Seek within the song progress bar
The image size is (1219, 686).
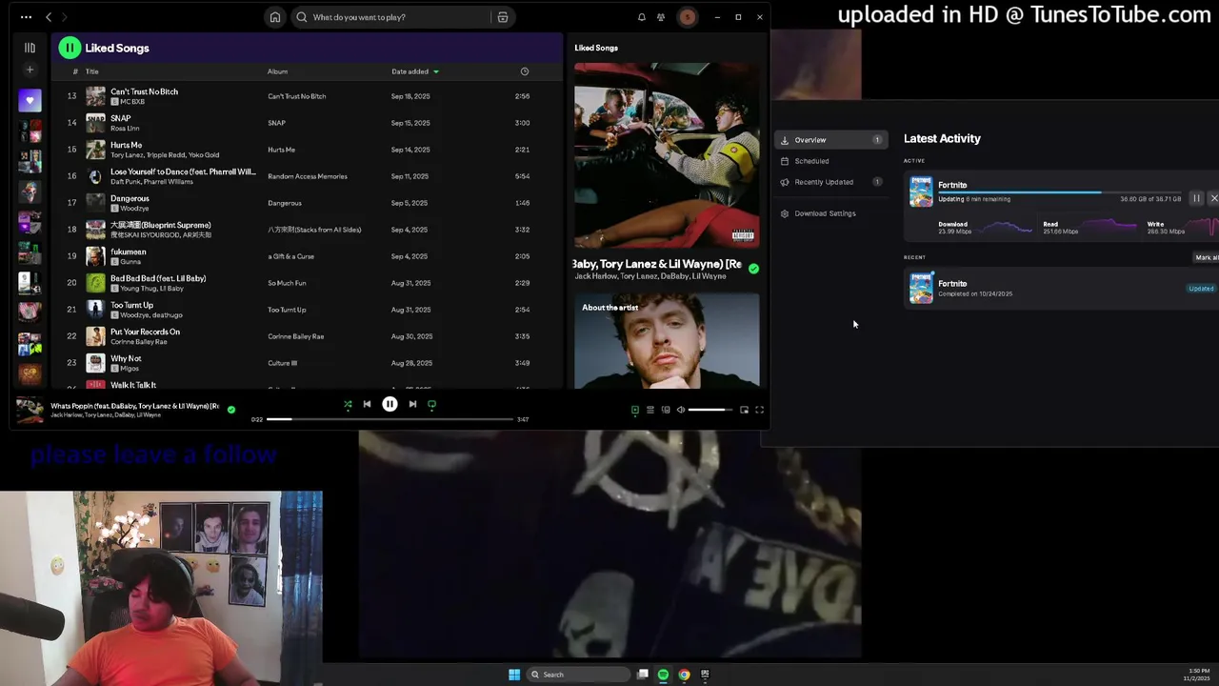[389, 419]
